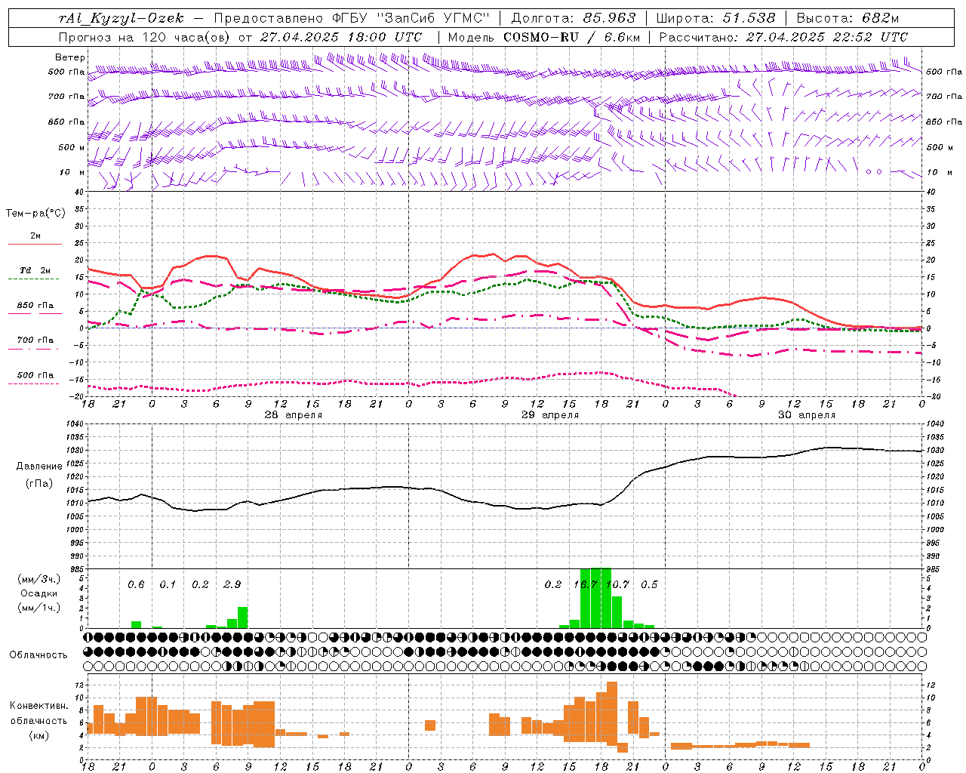Click the Облачность cloud cover label

[x=38, y=655]
